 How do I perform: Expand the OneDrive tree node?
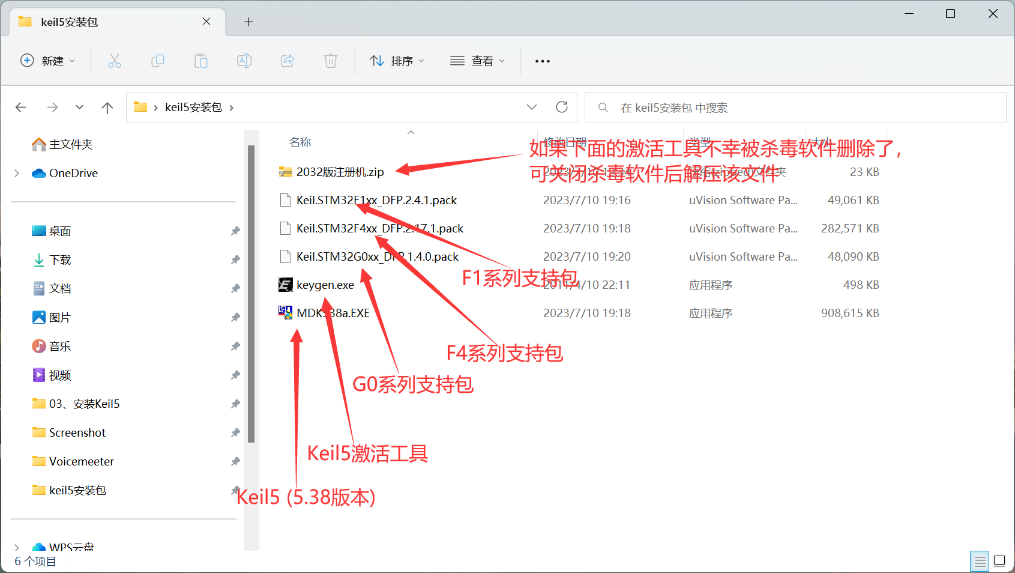coord(17,173)
